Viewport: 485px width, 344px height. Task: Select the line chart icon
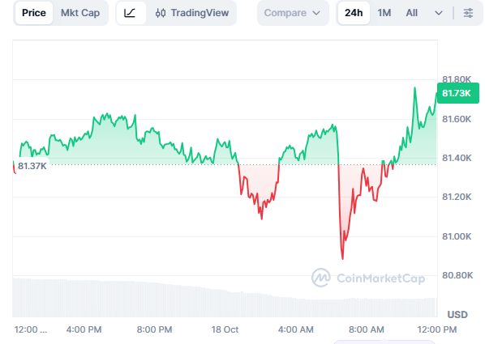tap(130, 13)
